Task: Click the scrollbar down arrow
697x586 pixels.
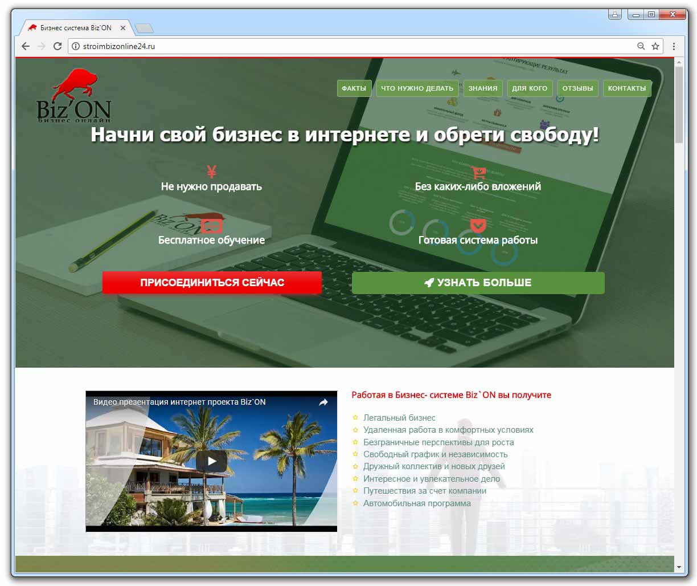Action: (678, 567)
